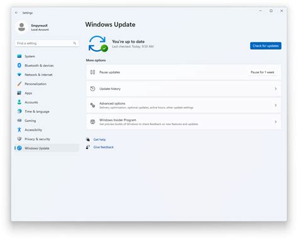Click the Update history clock icon
Image resolution: width=298 pixels, height=239 pixels.
coord(92,89)
